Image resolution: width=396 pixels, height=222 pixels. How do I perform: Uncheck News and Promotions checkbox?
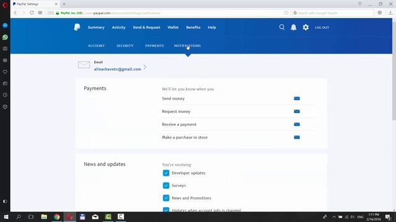pyautogui.click(x=166, y=198)
